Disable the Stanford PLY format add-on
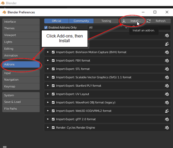The image size is (173, 148). [x=53, y=86]
